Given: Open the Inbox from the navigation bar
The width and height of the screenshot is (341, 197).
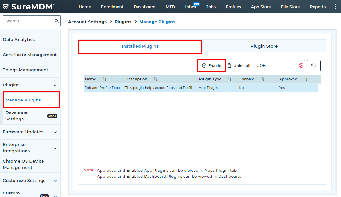Looking at the screenshot, I should tap(190, 7).
